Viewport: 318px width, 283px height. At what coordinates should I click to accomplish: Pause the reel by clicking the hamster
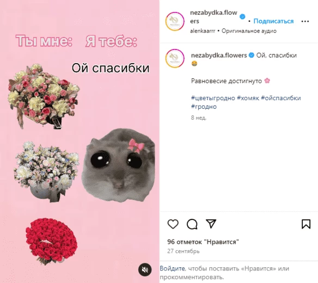click(x=118, y=165)
